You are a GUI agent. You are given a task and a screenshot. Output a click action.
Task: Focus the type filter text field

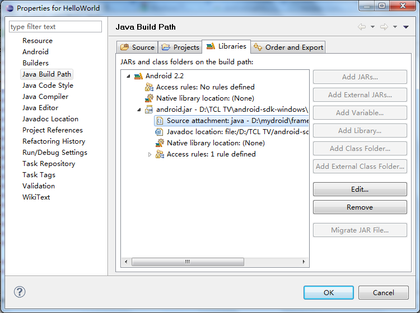55,27
